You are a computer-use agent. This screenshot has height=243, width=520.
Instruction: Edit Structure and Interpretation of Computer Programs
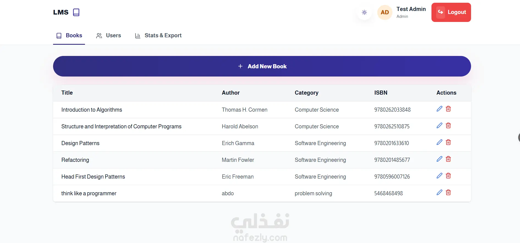439,126
